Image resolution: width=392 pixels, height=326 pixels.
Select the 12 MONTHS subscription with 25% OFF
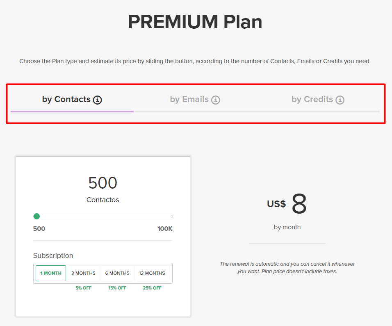(152, 273)
